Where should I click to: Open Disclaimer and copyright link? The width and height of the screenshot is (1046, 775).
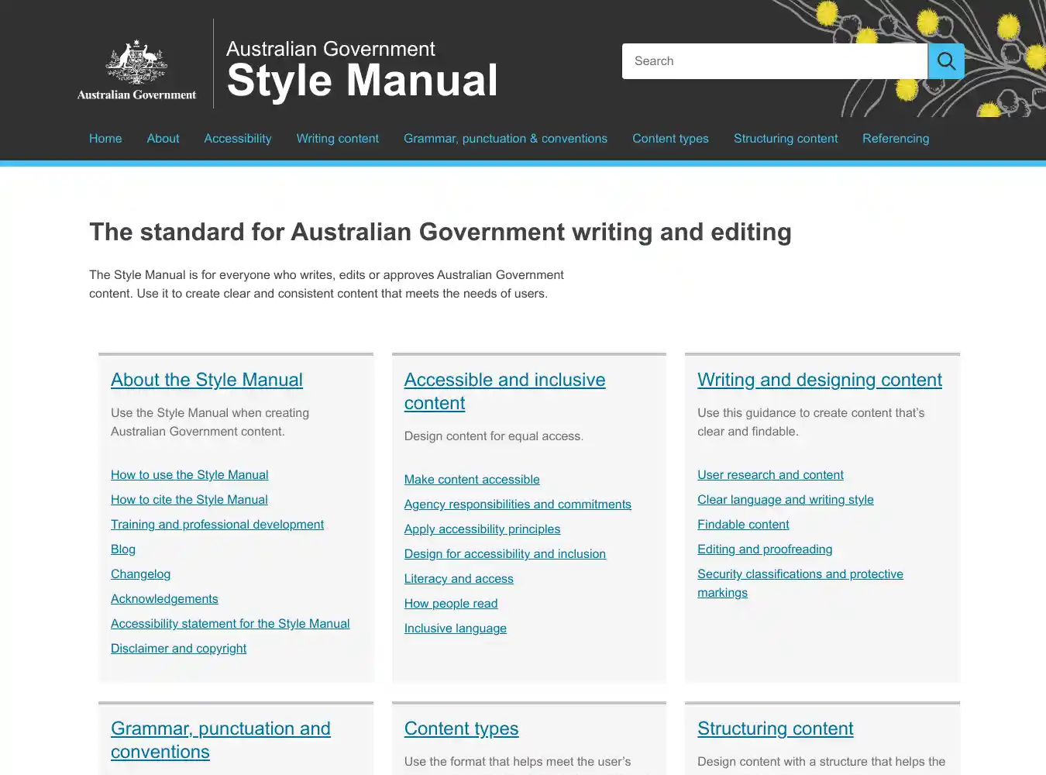click(x=178, y=649)
